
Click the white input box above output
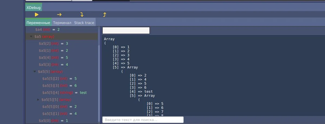coord(126,30)
